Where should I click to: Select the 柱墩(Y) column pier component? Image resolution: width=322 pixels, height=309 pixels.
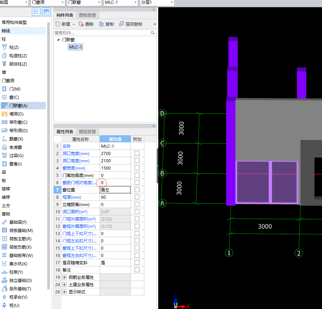12,272
